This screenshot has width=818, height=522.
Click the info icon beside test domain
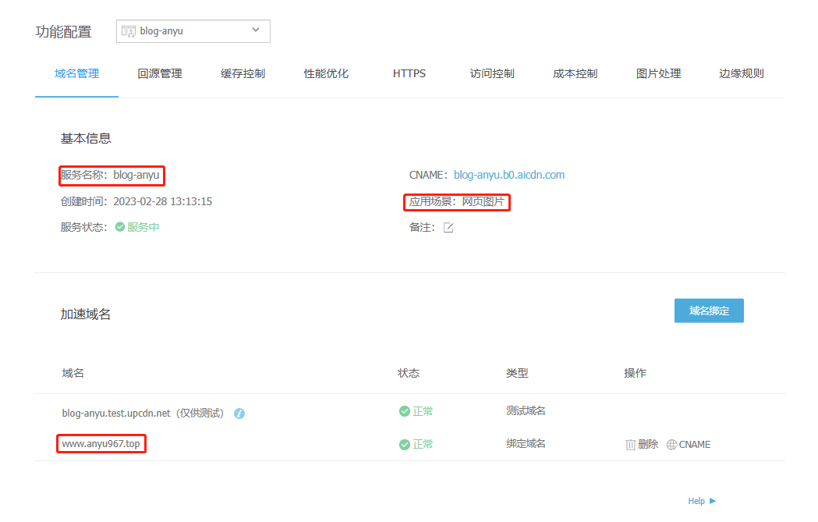click(239, 414)
